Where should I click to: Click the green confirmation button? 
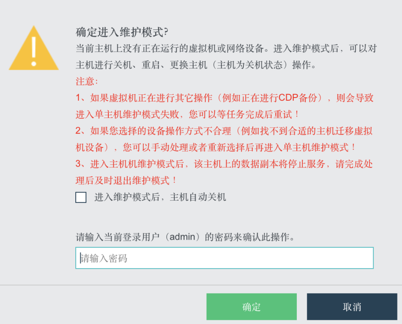[252, 306]
